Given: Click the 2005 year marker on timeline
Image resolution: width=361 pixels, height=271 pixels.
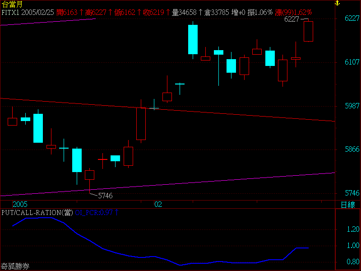Looking at the screenshot, I should [20, 205].
